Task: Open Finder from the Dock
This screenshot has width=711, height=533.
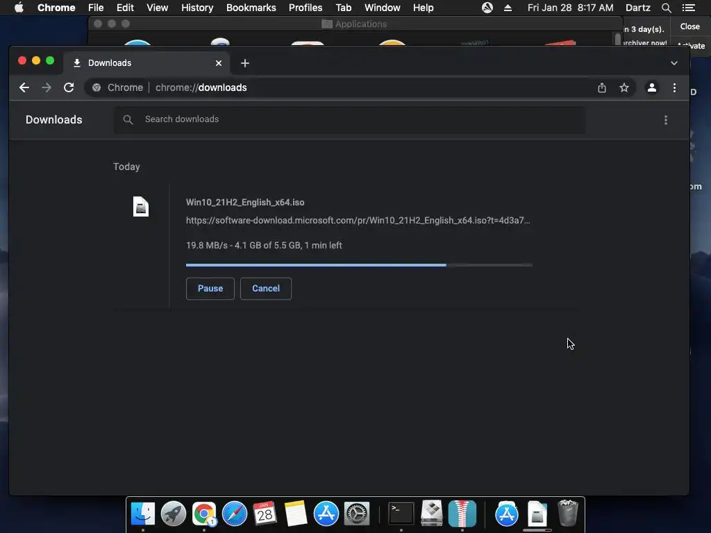Action: coord(143,514)
